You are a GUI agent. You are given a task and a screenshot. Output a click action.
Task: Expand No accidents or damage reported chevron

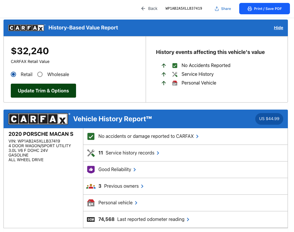198,136
